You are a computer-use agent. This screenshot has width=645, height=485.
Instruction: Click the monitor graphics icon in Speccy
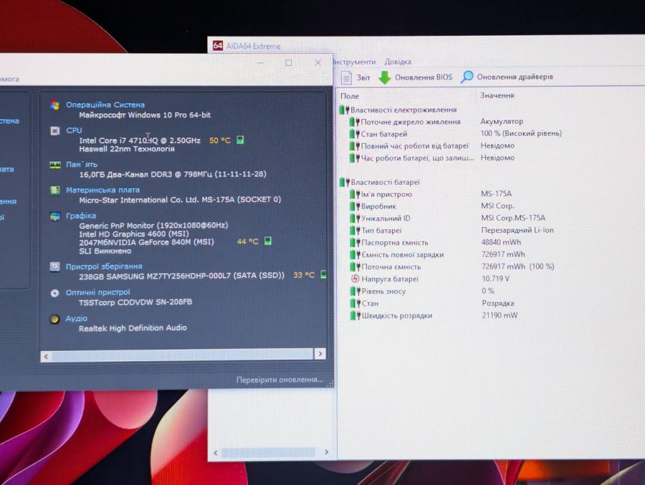click(x=54, y=216)
